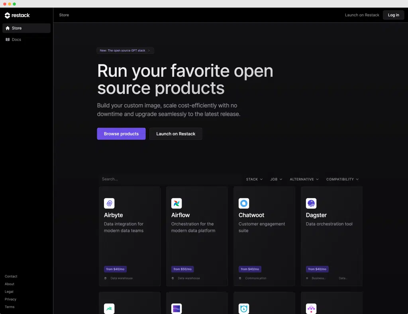This screenshot has height=314, width=408.
Task: Click the purple square logo in the second row
Action: (177, 308)
